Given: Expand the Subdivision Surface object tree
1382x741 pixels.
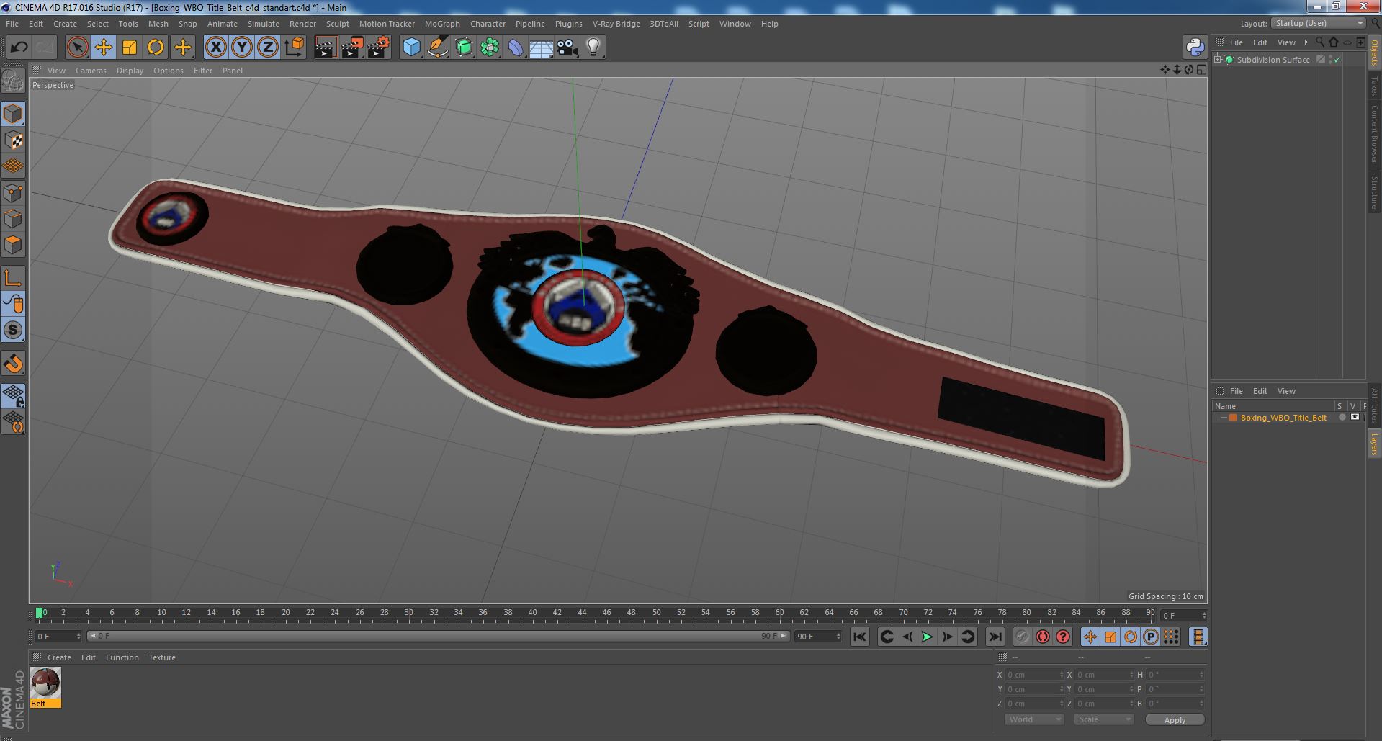Looking at the screenshot, I should [1218, 60].
